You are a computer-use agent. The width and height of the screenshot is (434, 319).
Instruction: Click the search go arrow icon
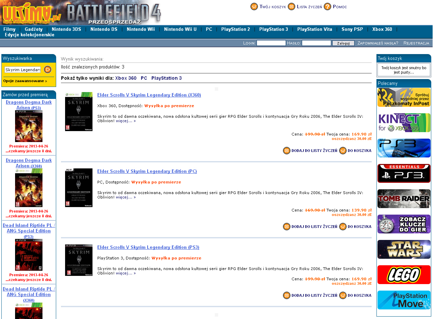[x=48, y=69]
